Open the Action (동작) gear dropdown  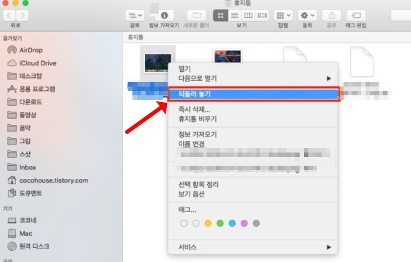pos(307,15)
